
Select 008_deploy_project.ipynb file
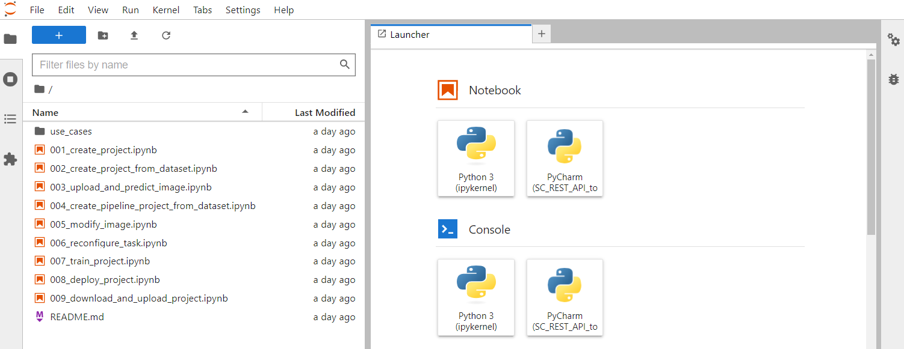[x=194, y=280]
